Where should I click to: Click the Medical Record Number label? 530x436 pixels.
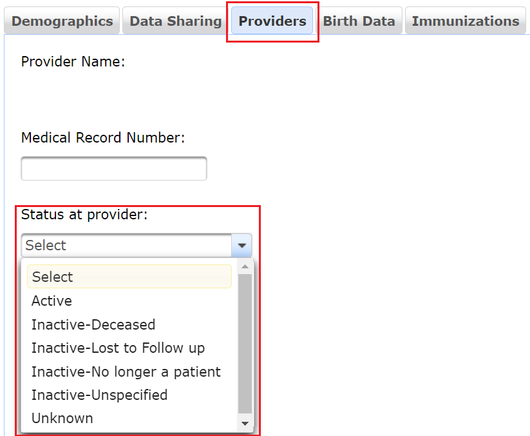pyautogui.click(x=103, y=137)
